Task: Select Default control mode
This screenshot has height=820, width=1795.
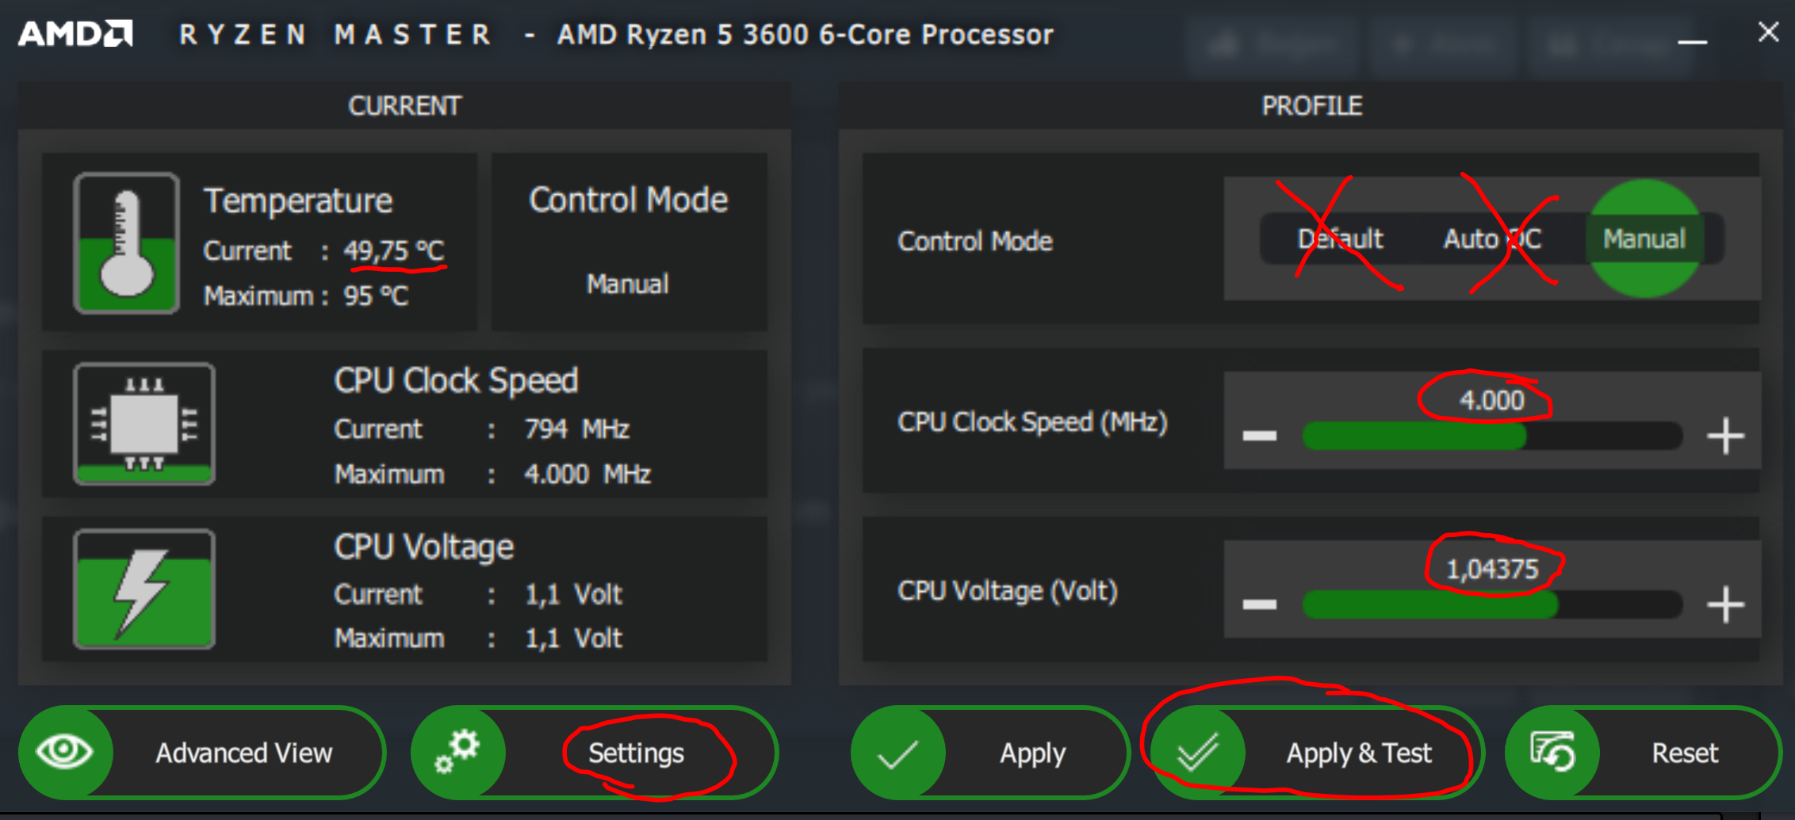Action: point(1340,238)
